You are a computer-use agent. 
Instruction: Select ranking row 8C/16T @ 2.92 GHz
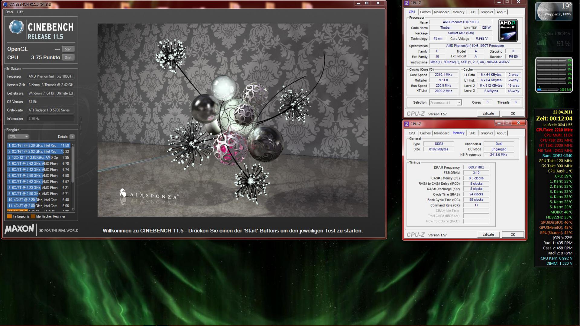(x=39, y=151)
